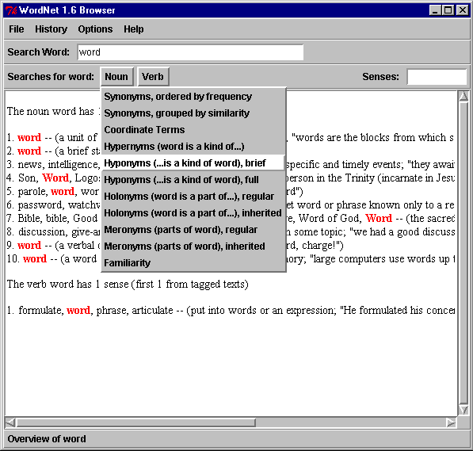Click the Noun searches button
The image size is (473, 451).
pos(116,77)
